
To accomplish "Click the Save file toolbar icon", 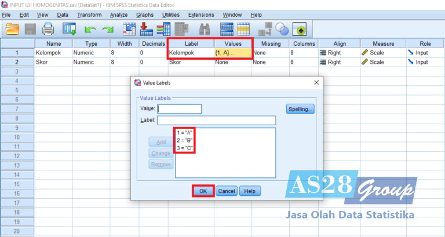I will (x=30, y=28).
